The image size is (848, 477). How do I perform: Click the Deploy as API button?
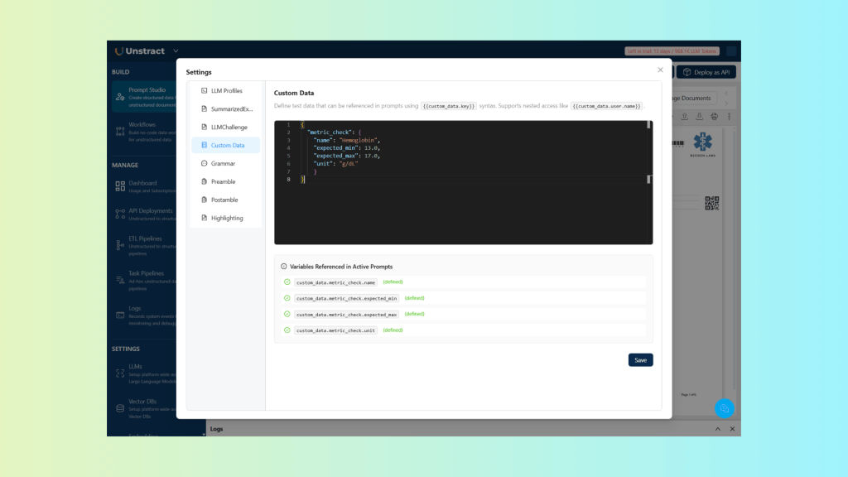click(705, 72)
